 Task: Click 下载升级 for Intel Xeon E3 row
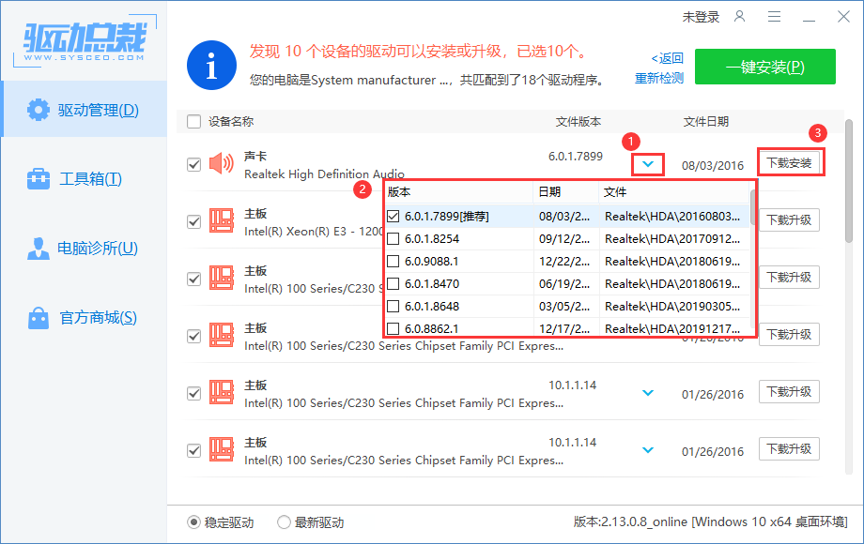pyautogui.click(x=789, y=220)
